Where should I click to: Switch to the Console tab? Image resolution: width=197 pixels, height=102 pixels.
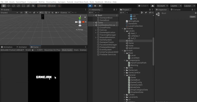click(175, 10)
